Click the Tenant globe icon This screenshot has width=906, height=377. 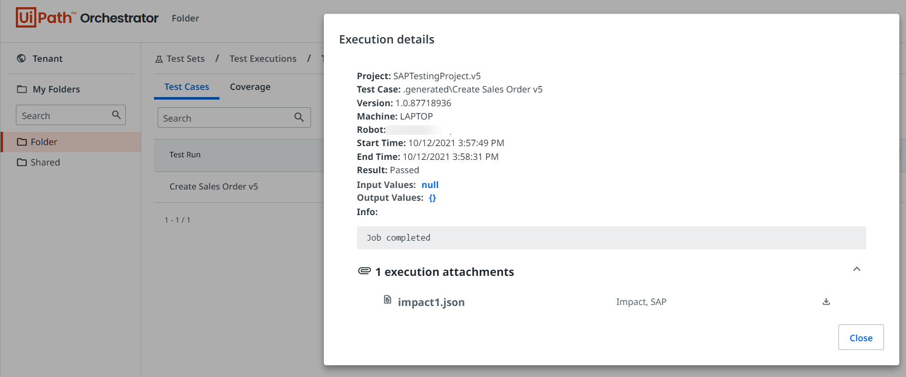click(21, 58)
